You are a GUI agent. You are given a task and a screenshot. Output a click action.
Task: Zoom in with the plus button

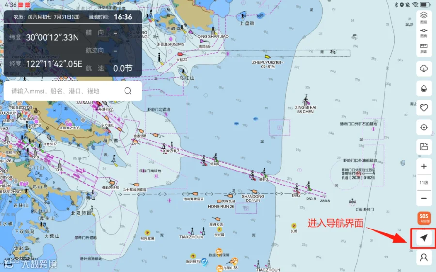point(424,166)
